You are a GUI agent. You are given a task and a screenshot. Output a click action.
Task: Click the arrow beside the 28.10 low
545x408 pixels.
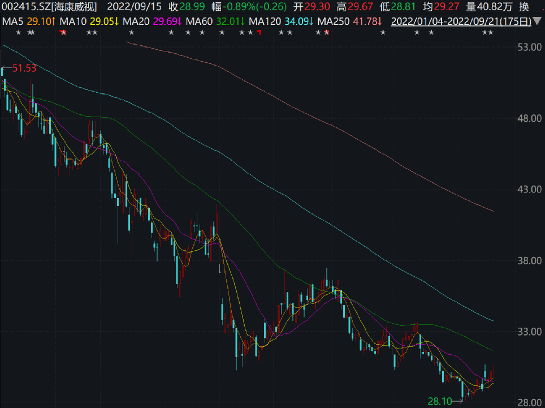point(459,401)
